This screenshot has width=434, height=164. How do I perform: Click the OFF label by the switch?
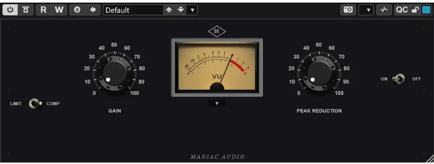[417, 79]
